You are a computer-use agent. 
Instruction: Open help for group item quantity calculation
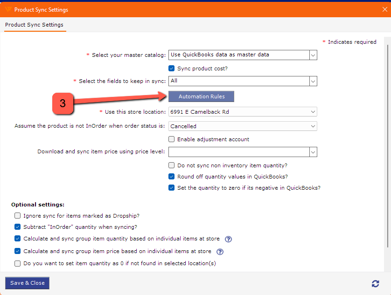point(228,239)
